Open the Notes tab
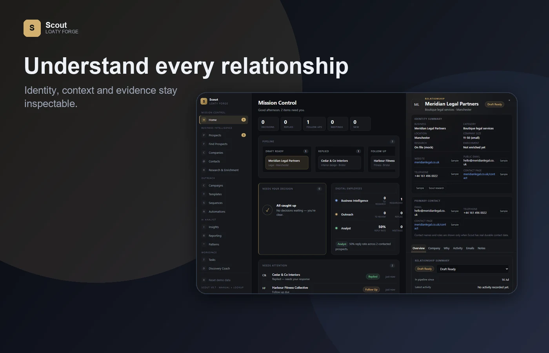The height and width of the screenshot is (353, 549). [482, 248]
